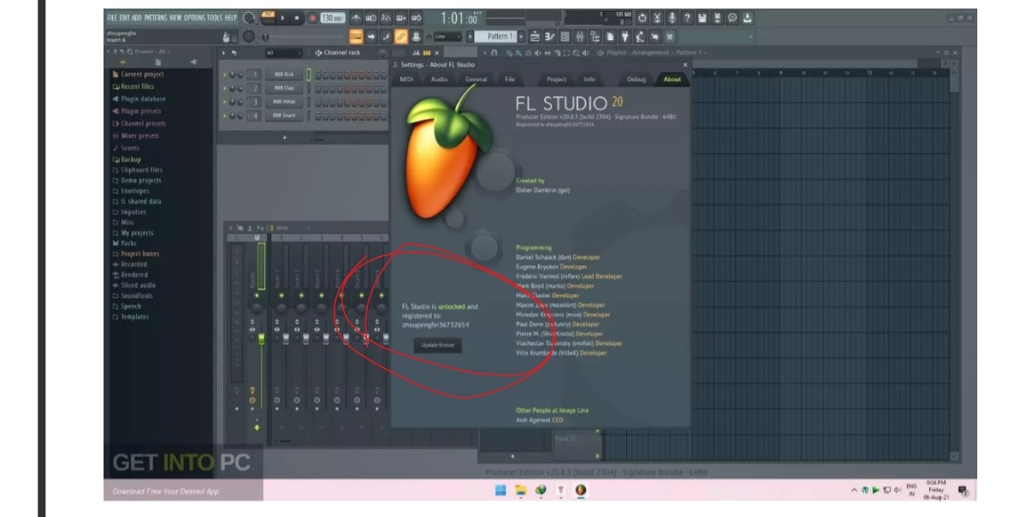Viewport: 1019px width, 517px height.
Task: Click the red Record button
Action: pyautogui.click(x=311, y=17)
